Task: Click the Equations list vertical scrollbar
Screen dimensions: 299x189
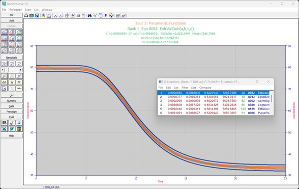Action: (272, 103)
